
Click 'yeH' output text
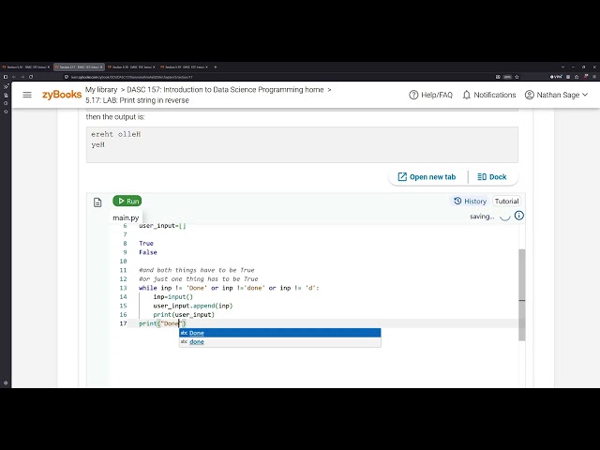coord(97,144)
